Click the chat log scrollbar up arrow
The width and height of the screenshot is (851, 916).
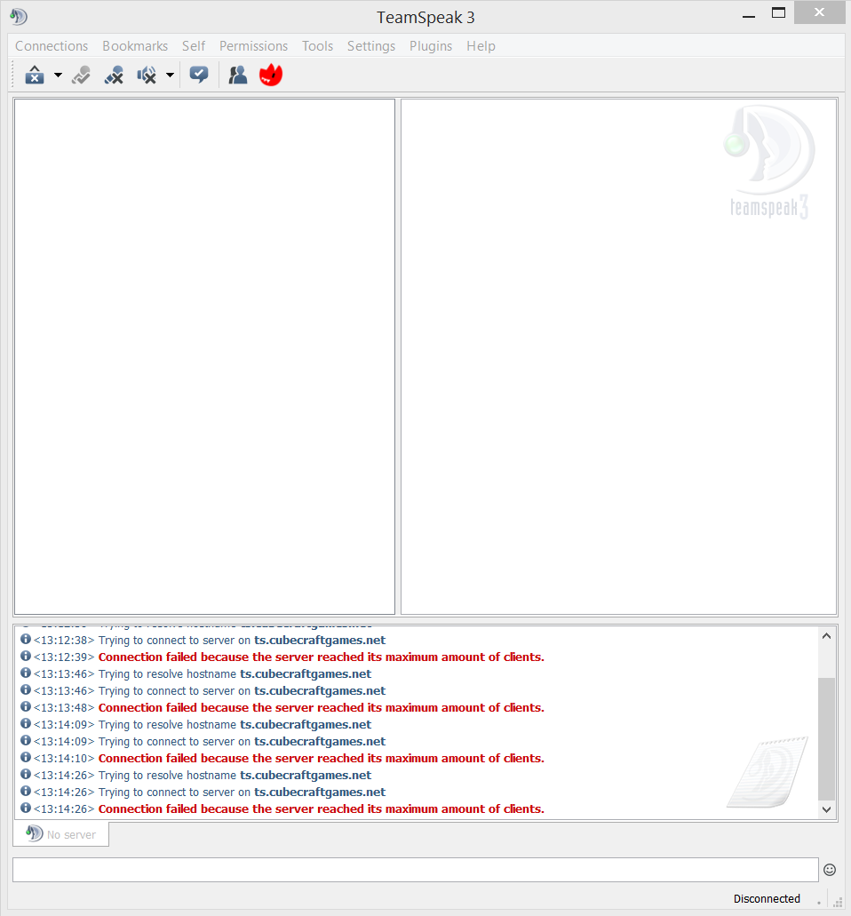point(826,636)
